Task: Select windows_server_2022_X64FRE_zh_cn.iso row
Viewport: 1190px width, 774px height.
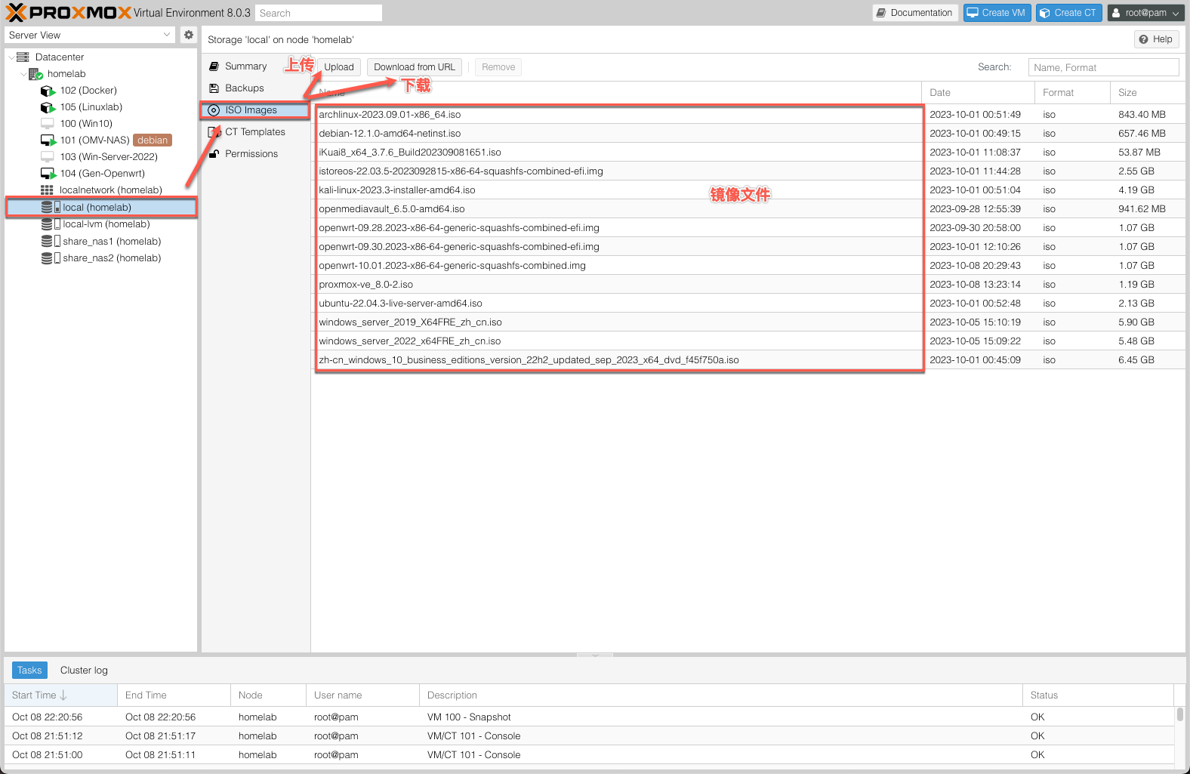Action: 748,341
